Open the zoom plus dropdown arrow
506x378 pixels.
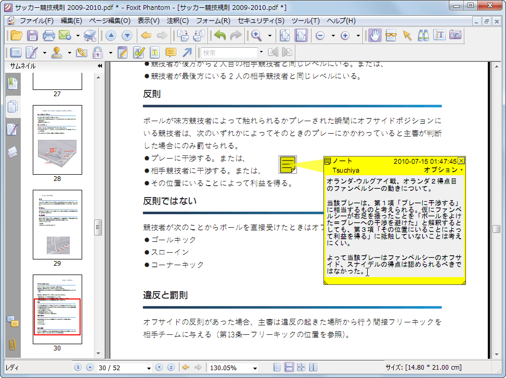point(358,35)
